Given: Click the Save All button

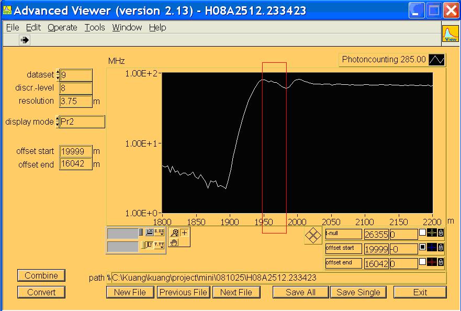Looking at the screenshot, I should pyautogui.click(x=300, y=292).
